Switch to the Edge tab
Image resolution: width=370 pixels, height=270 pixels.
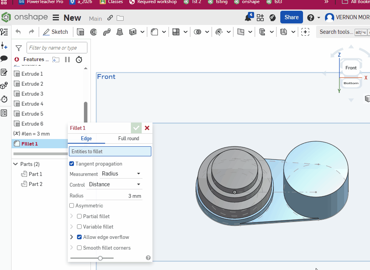click(x=86, y=139)
